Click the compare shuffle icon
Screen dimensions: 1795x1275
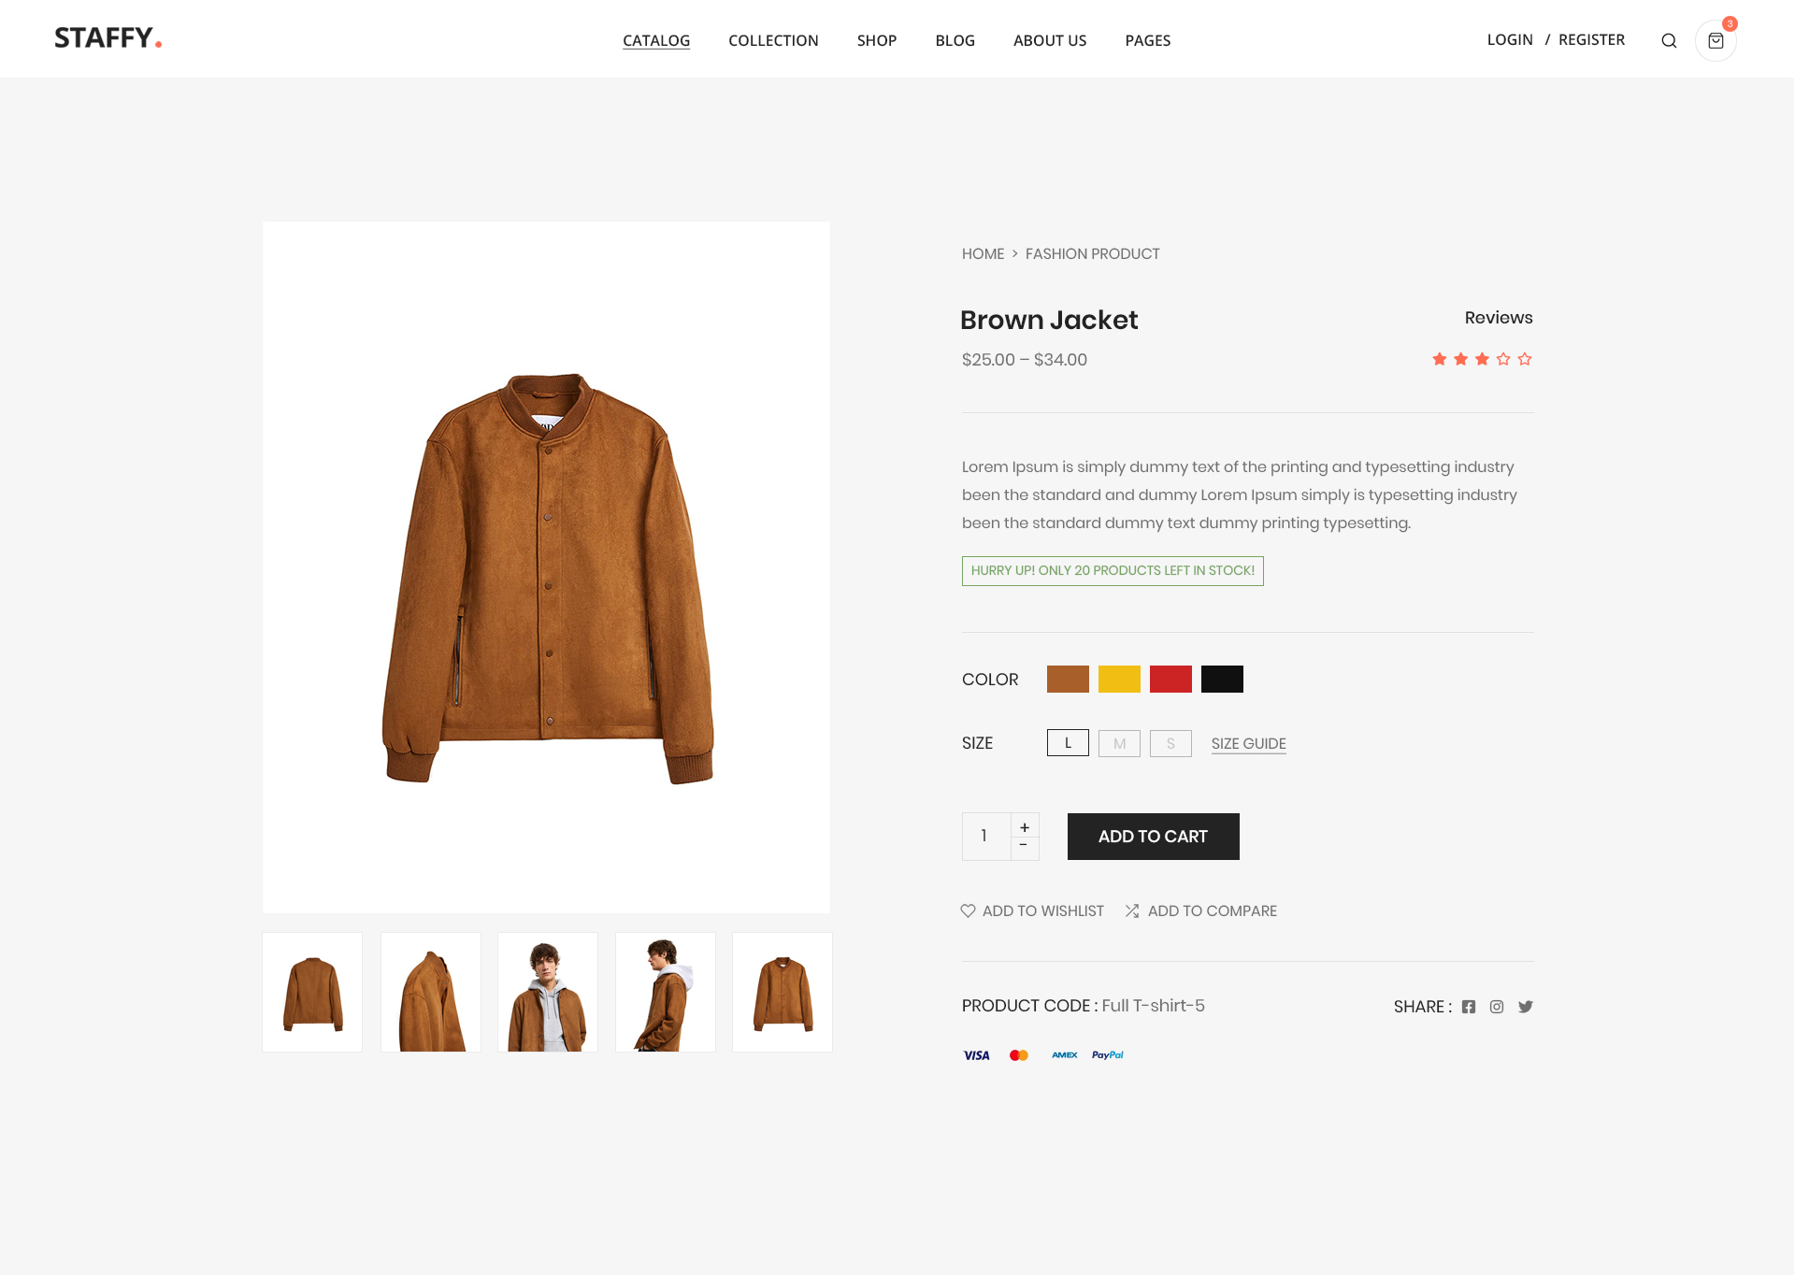click(x=1132, y=910)
